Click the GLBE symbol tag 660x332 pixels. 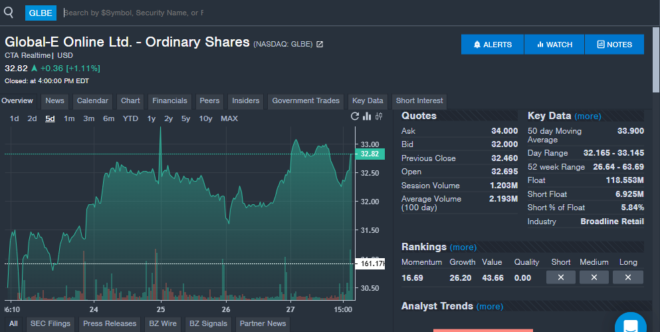point(41,13)
